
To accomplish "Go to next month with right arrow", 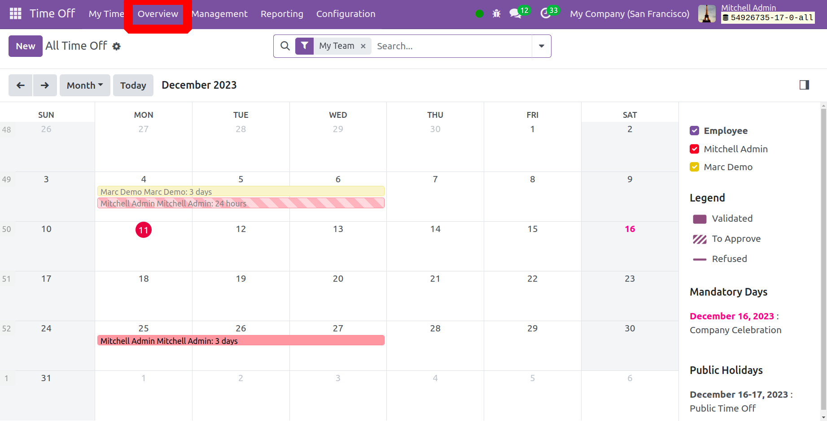I will click(45, 86).
